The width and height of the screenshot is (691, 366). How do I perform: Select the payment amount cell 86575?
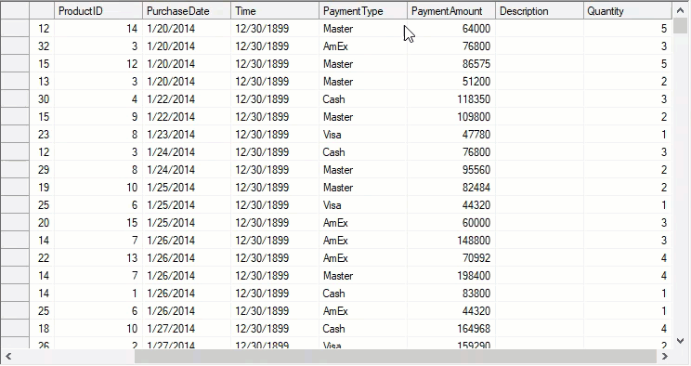(x=450, y=64)
